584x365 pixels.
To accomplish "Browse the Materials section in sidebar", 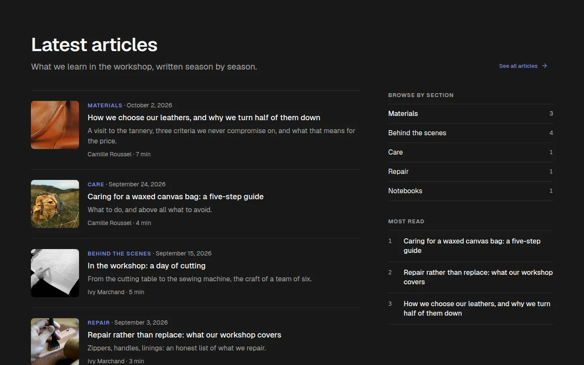I will tap(471, 114).
